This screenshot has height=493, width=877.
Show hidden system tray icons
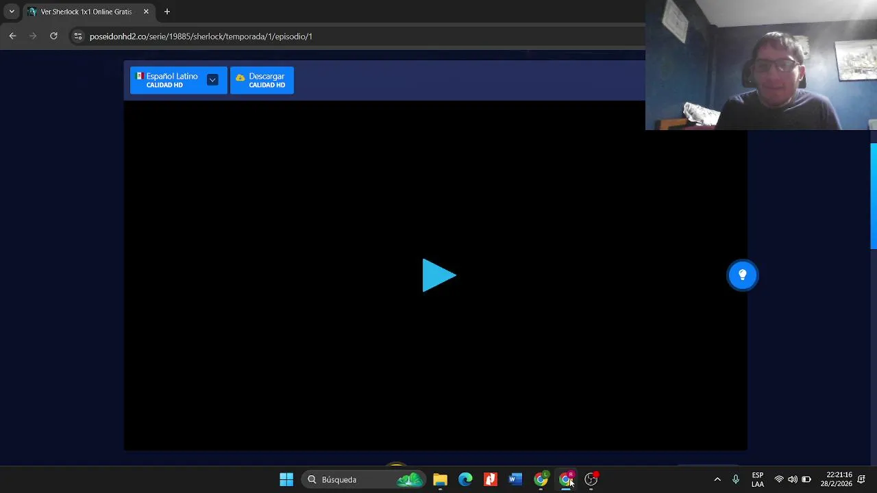point(717,479)
